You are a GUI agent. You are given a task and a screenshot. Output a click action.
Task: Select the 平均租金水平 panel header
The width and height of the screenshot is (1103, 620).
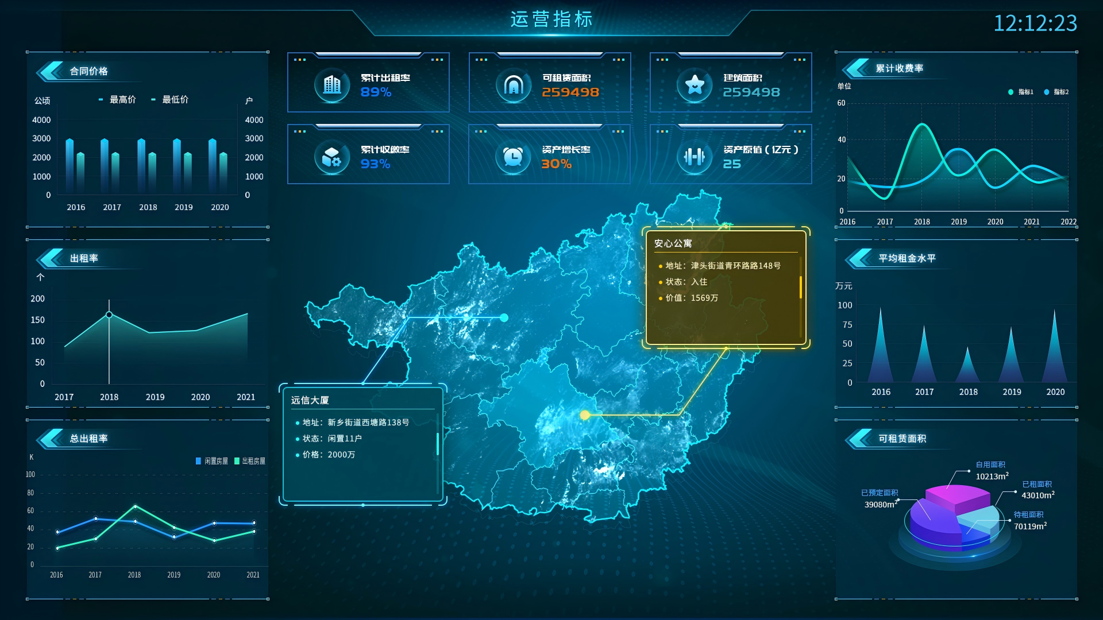coord(906,259)
